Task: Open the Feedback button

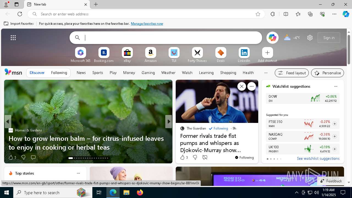Action: click(331, 181)
